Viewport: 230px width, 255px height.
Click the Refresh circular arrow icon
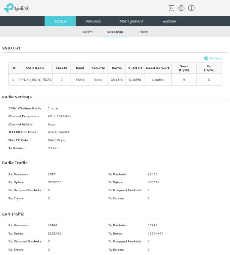(206, 58)
